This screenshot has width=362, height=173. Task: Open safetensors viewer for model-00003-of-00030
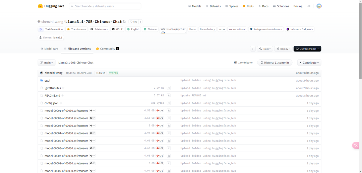tap(93, 125)
